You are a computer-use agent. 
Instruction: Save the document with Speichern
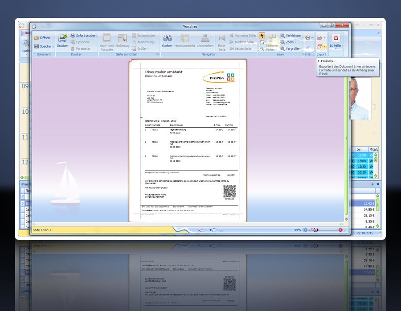[x=44, y=46]
